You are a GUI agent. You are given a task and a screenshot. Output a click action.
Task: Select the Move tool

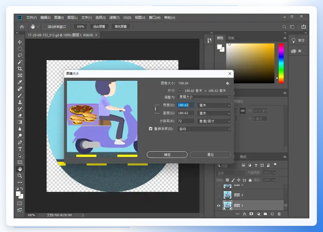click(x=20, y=42)
